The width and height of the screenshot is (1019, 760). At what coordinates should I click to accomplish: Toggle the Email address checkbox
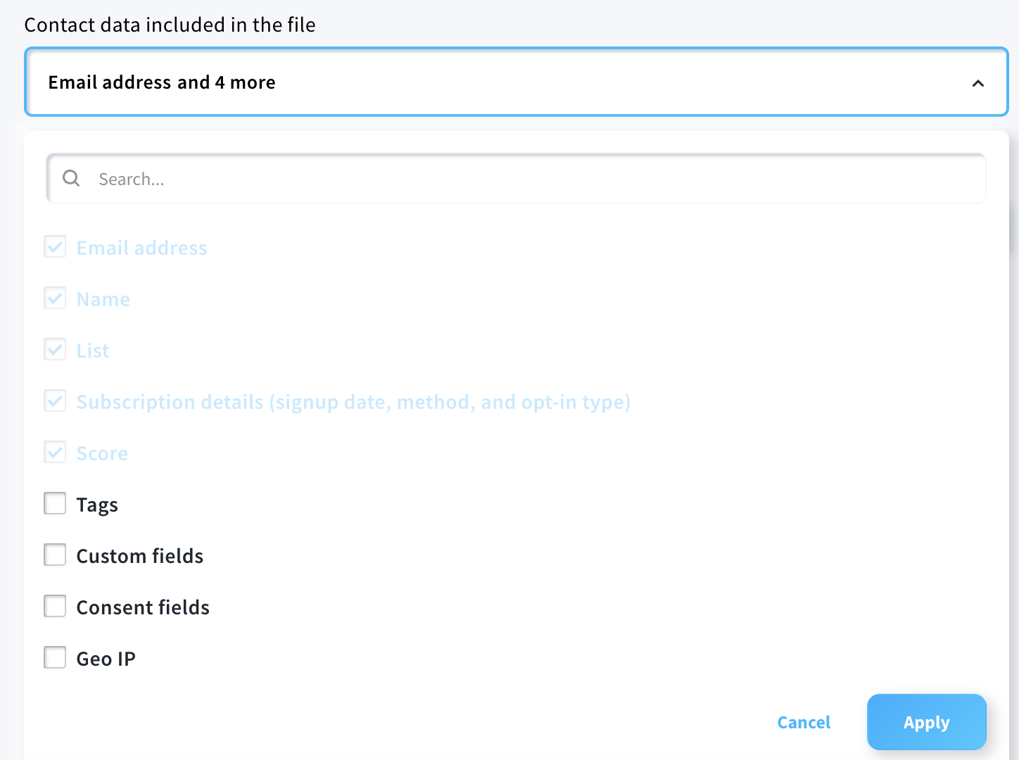[55, 247]
